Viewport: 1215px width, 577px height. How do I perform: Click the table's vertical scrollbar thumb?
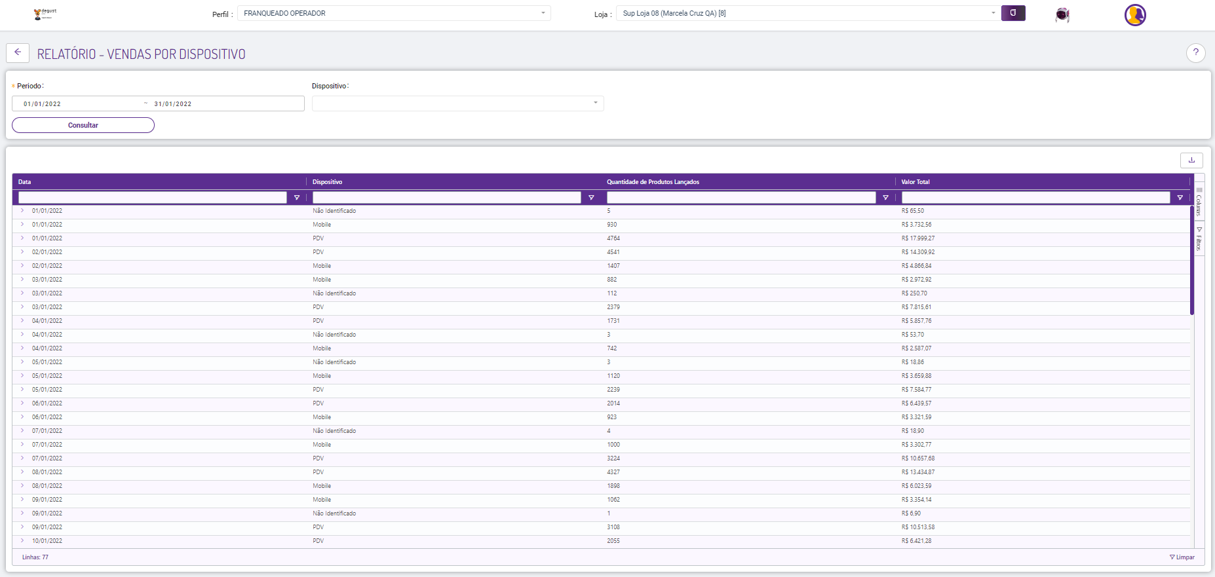pyautogui.click(x=1192, y=260)
